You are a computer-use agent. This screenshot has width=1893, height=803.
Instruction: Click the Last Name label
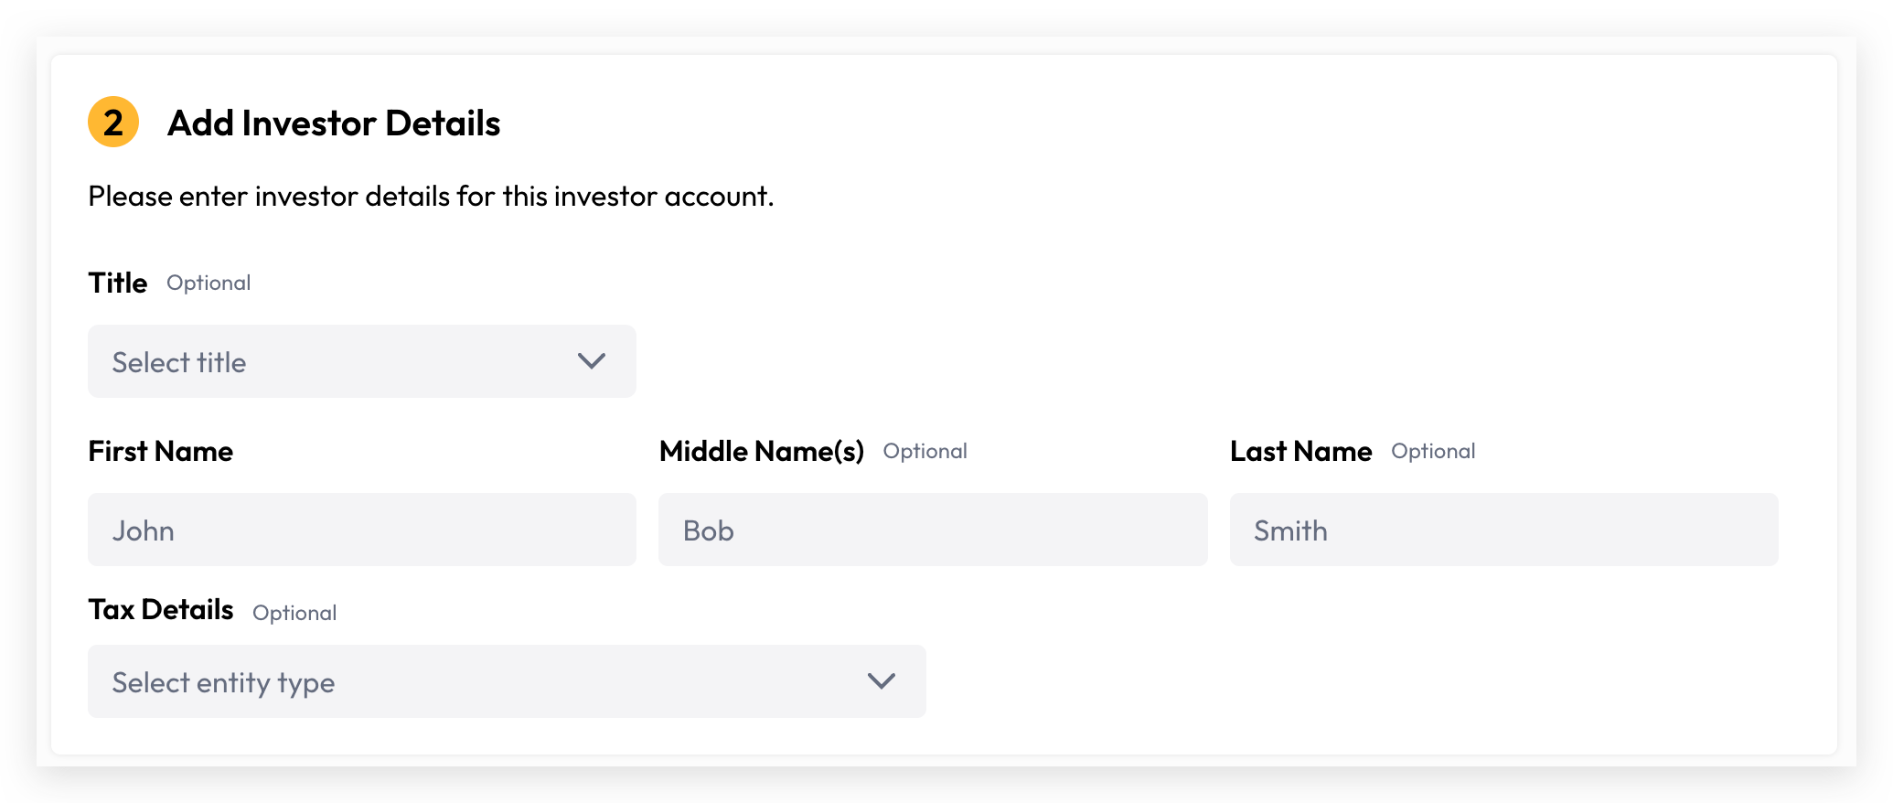(x=1301, y=451)
